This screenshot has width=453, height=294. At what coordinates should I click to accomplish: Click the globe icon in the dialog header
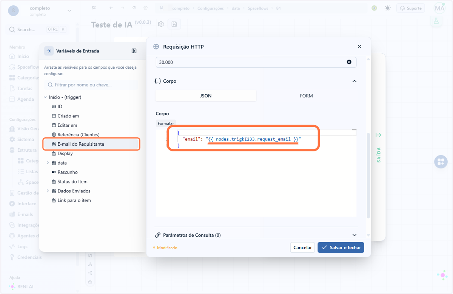156,47
